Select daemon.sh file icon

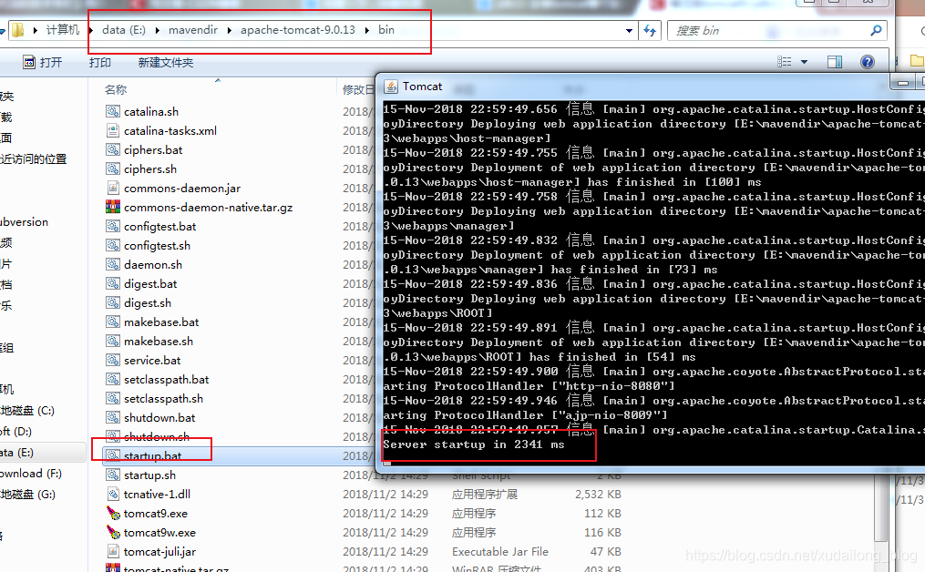tap(113, 264)
